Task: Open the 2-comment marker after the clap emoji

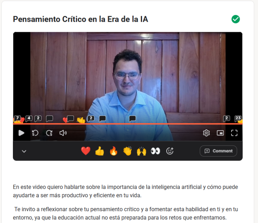Action: point(91,118)
